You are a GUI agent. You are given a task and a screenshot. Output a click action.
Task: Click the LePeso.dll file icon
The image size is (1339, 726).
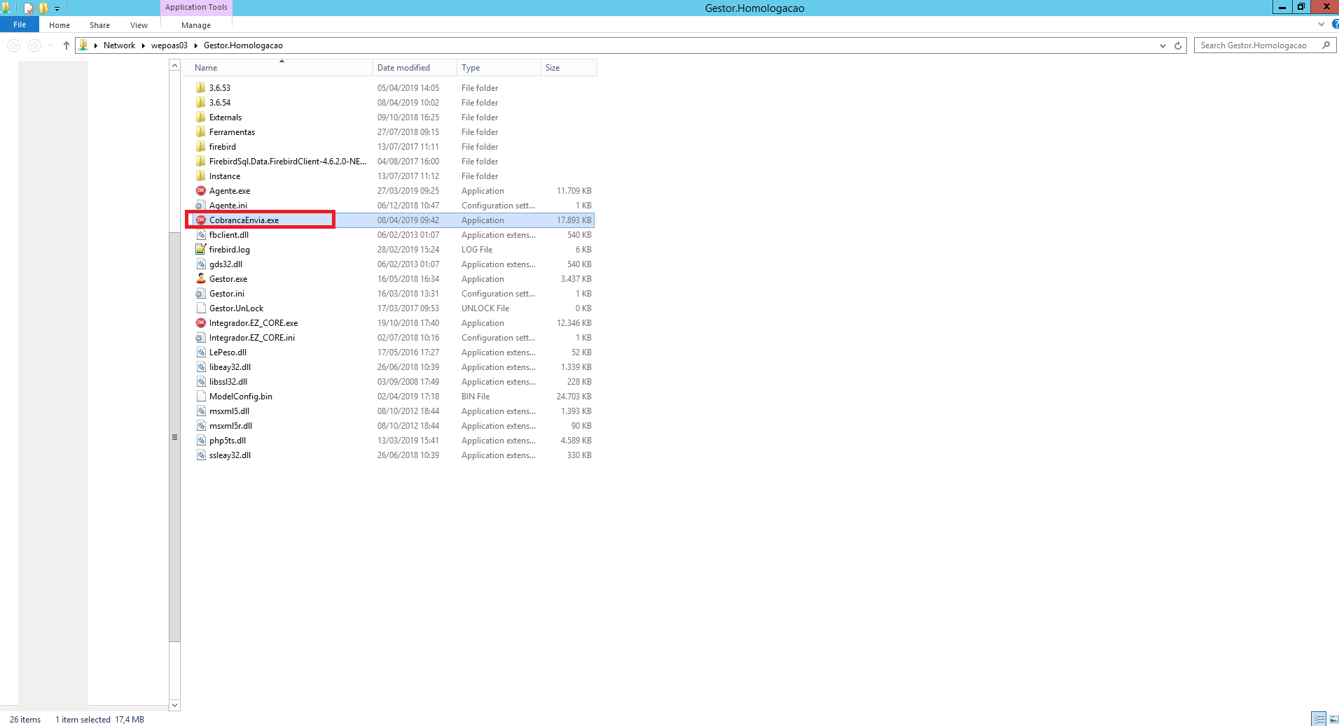(201, 353)
